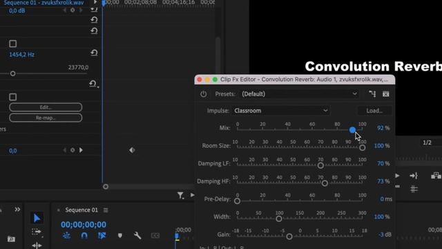Click the Room Size slider knob
442x249 pixels.
pos(362,147)
